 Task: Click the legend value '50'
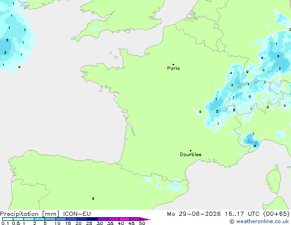[142, 223]
